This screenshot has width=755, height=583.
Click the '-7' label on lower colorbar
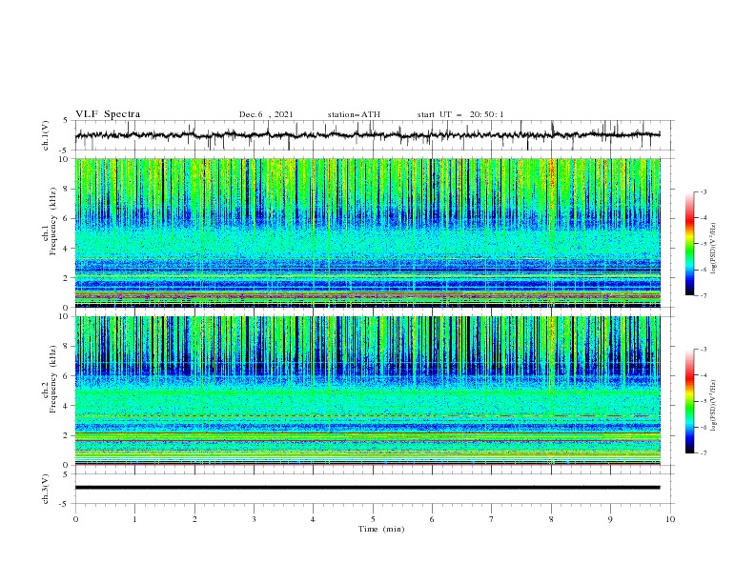point(703,452)
